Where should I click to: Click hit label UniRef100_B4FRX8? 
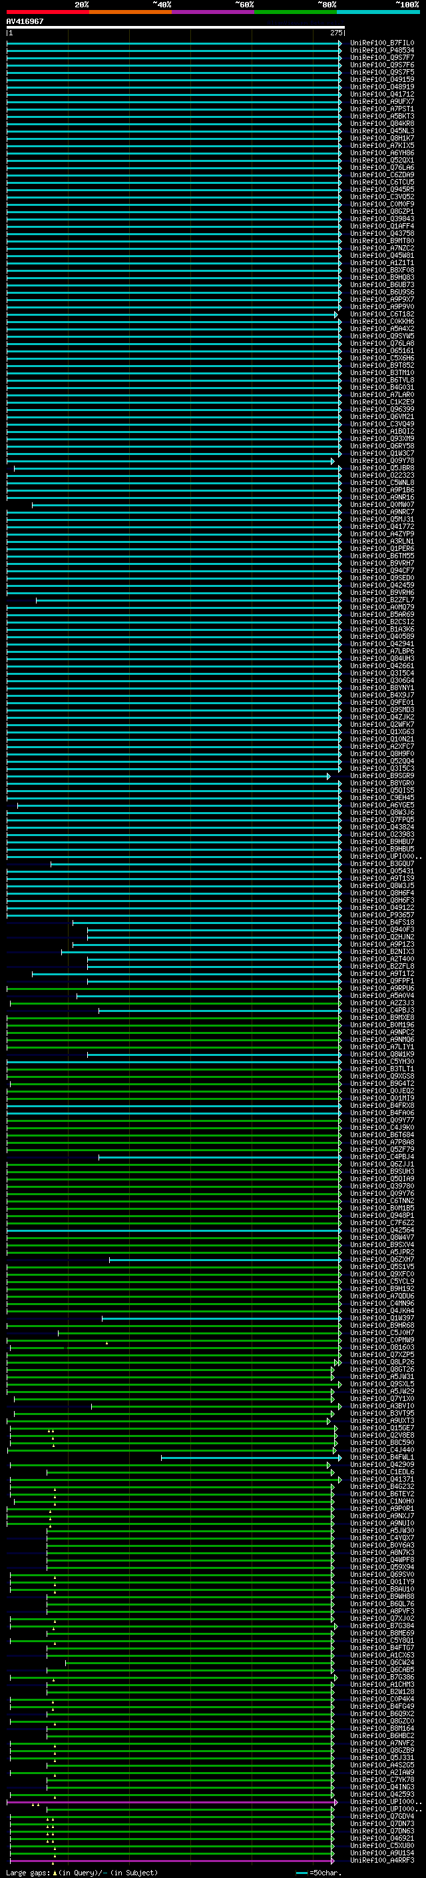pyautogui.click(x=381, y=1106)
